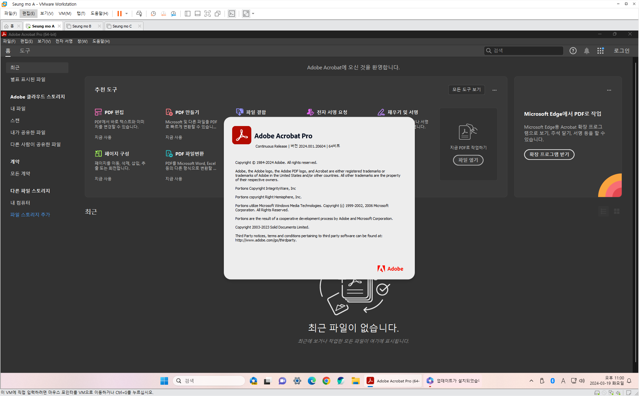Expand VMware power dropdown arrow
Viewport: 639px width, 396px height.
(127, 14)
